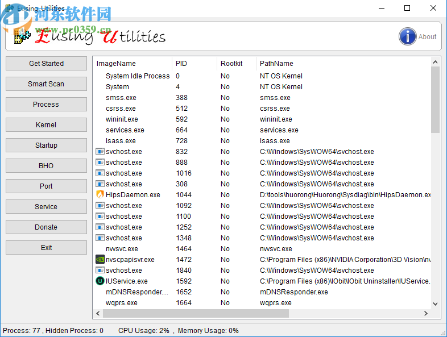Select the csrss.exe process name
This screenshot has height=337, width=447.
121,109
